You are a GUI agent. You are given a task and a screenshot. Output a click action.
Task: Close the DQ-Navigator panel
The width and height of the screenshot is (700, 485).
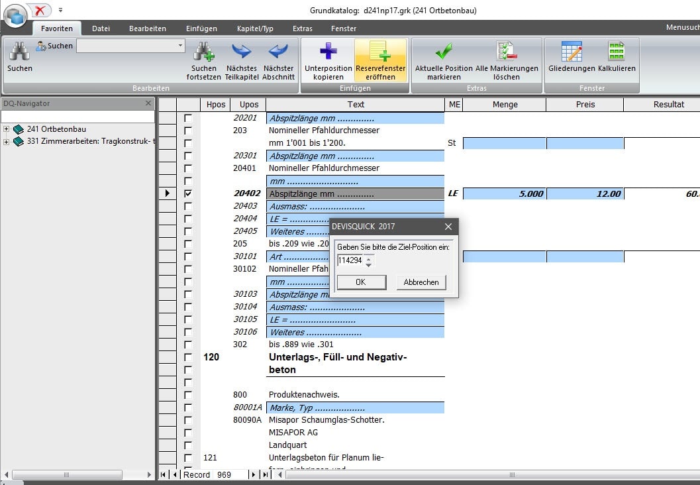click(x=148, y=103)
